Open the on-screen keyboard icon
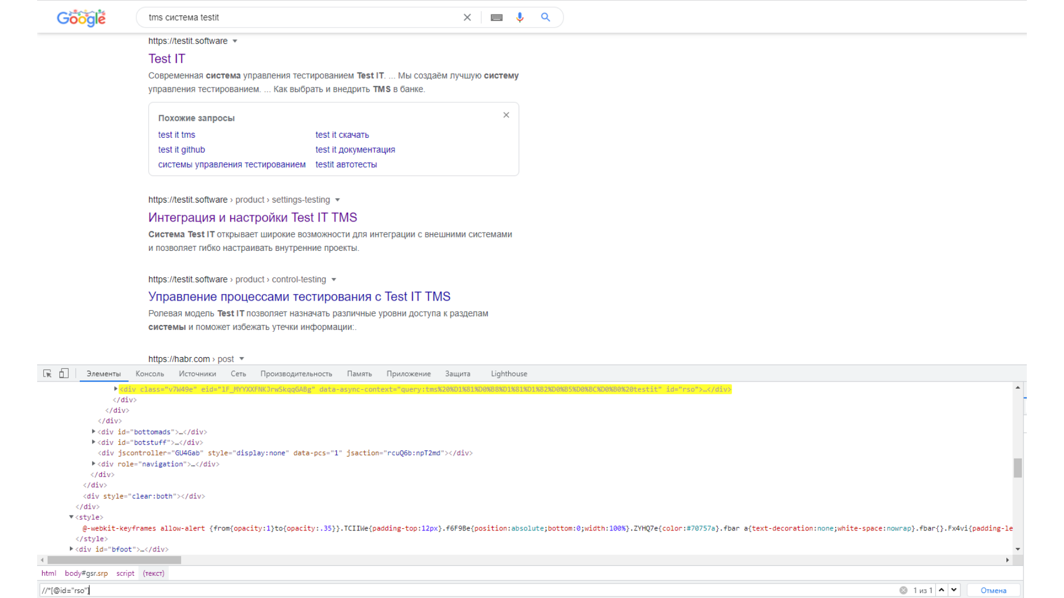1064x598 pixels. click(x=497, y=18)
